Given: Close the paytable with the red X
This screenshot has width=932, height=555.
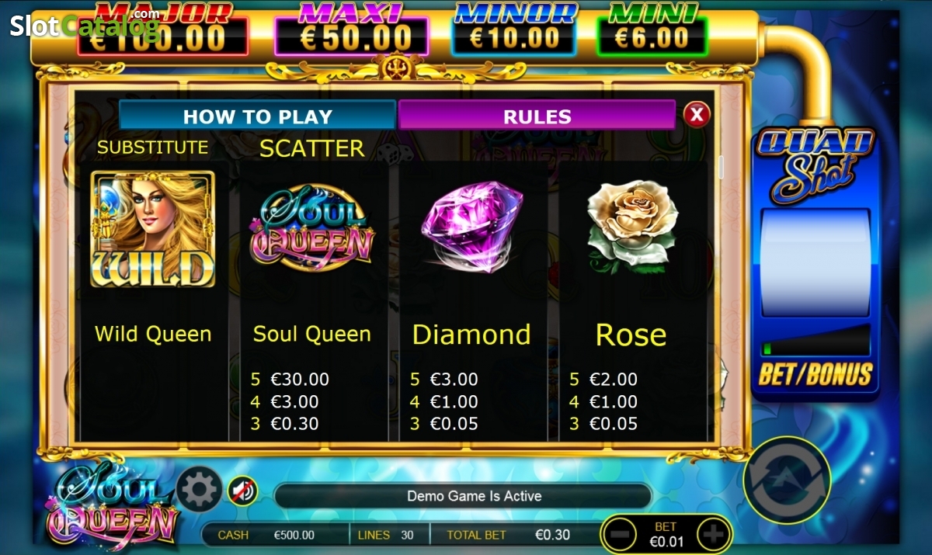Looking at the screenshot, I should pos(697,115).
